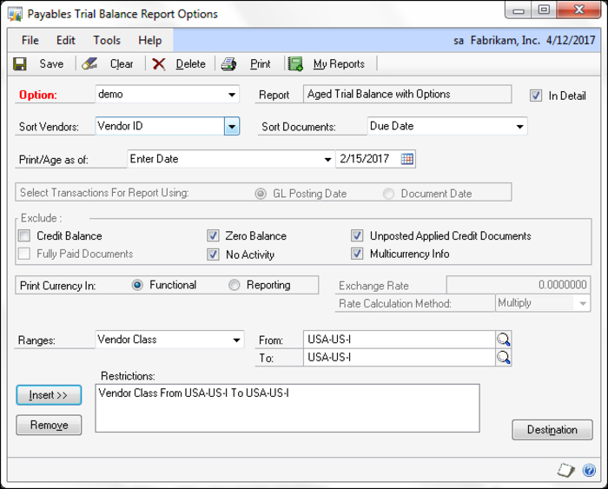This screenshot has height=489, width=608.
Task: Toggle the Multicurrency Info checkbox
Action: [x=357, y=254]
